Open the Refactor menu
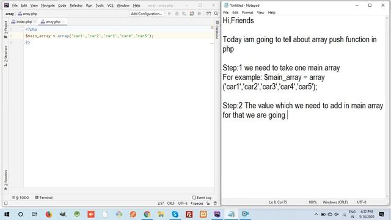Viewport: 391px width, 220px height. tap(76, 5)
